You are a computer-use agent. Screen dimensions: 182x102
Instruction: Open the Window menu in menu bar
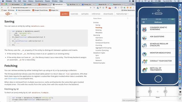point(55,1)
